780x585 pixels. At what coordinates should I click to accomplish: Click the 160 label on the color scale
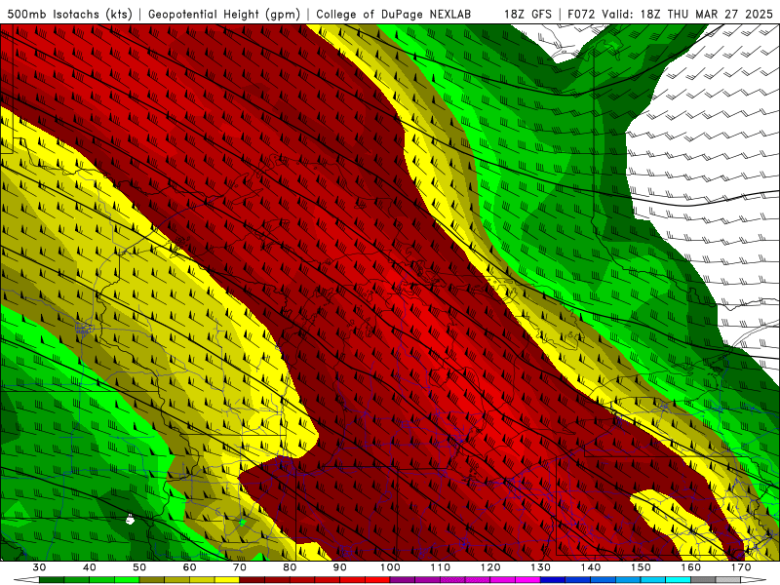pyautogui.click(x=691, y=567)
